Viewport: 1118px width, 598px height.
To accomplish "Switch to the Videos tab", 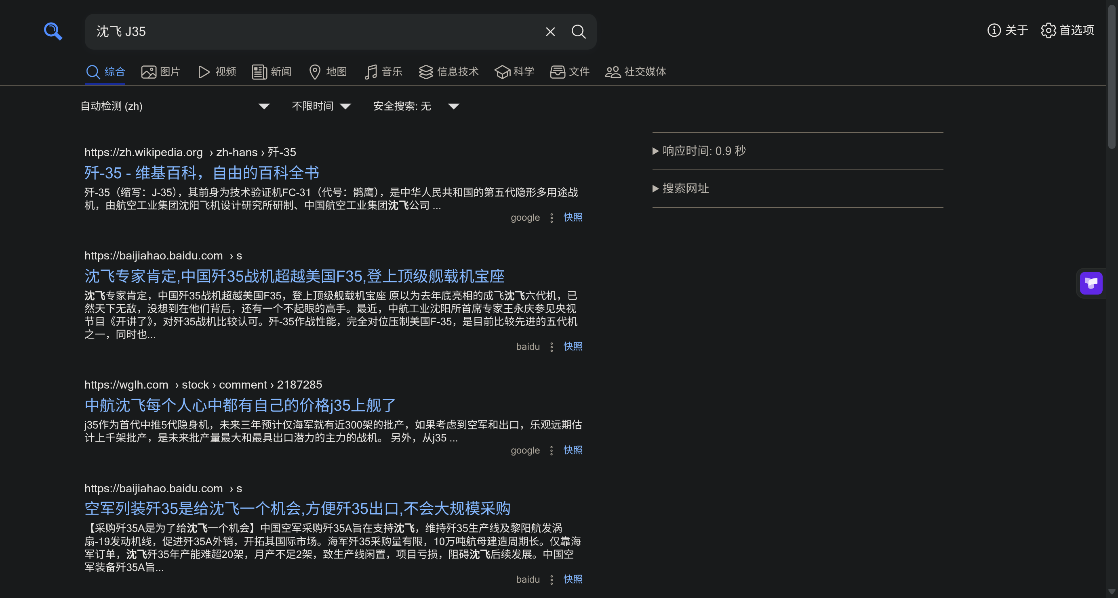I will tap(217, 71).
